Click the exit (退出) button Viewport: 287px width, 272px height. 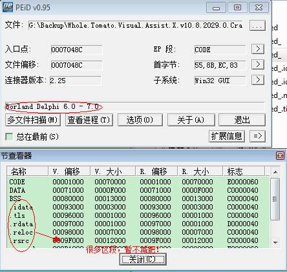pyautogui.click(x=242, y=120)
